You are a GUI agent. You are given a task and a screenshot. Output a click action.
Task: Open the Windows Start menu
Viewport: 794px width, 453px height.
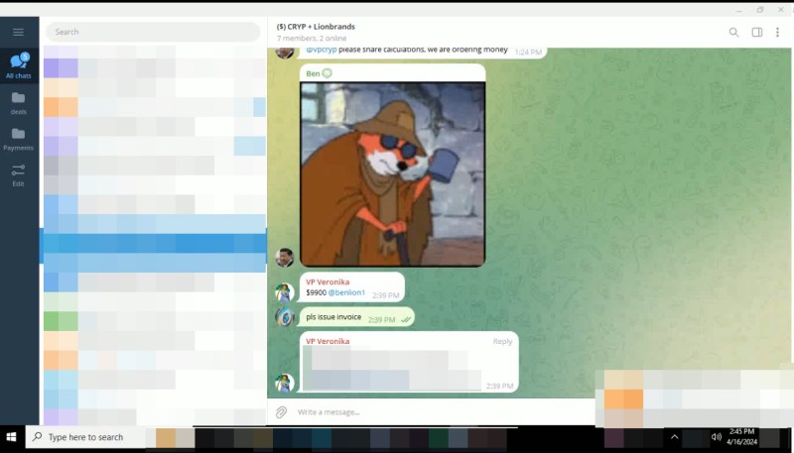[x=12, y=437]
